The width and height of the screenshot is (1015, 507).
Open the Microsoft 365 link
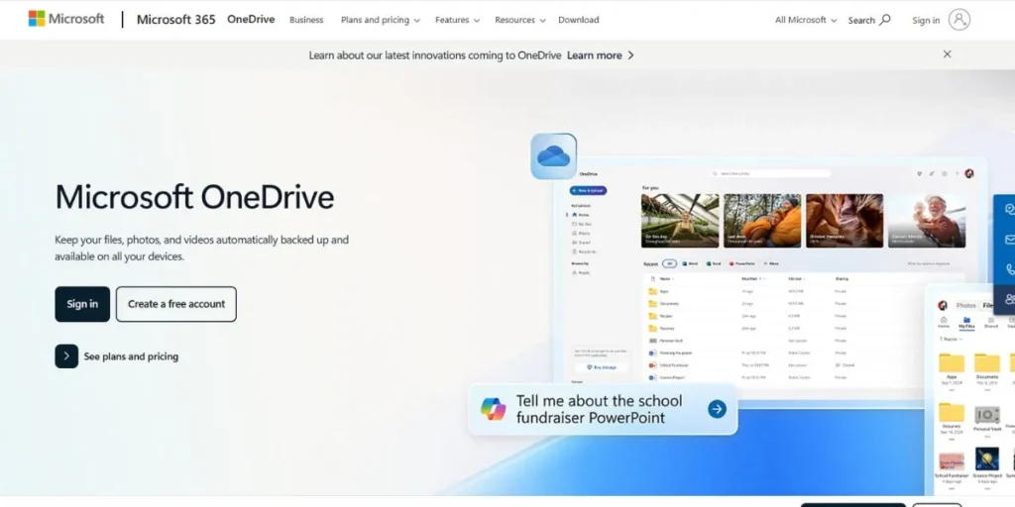(x=175, y=20)
